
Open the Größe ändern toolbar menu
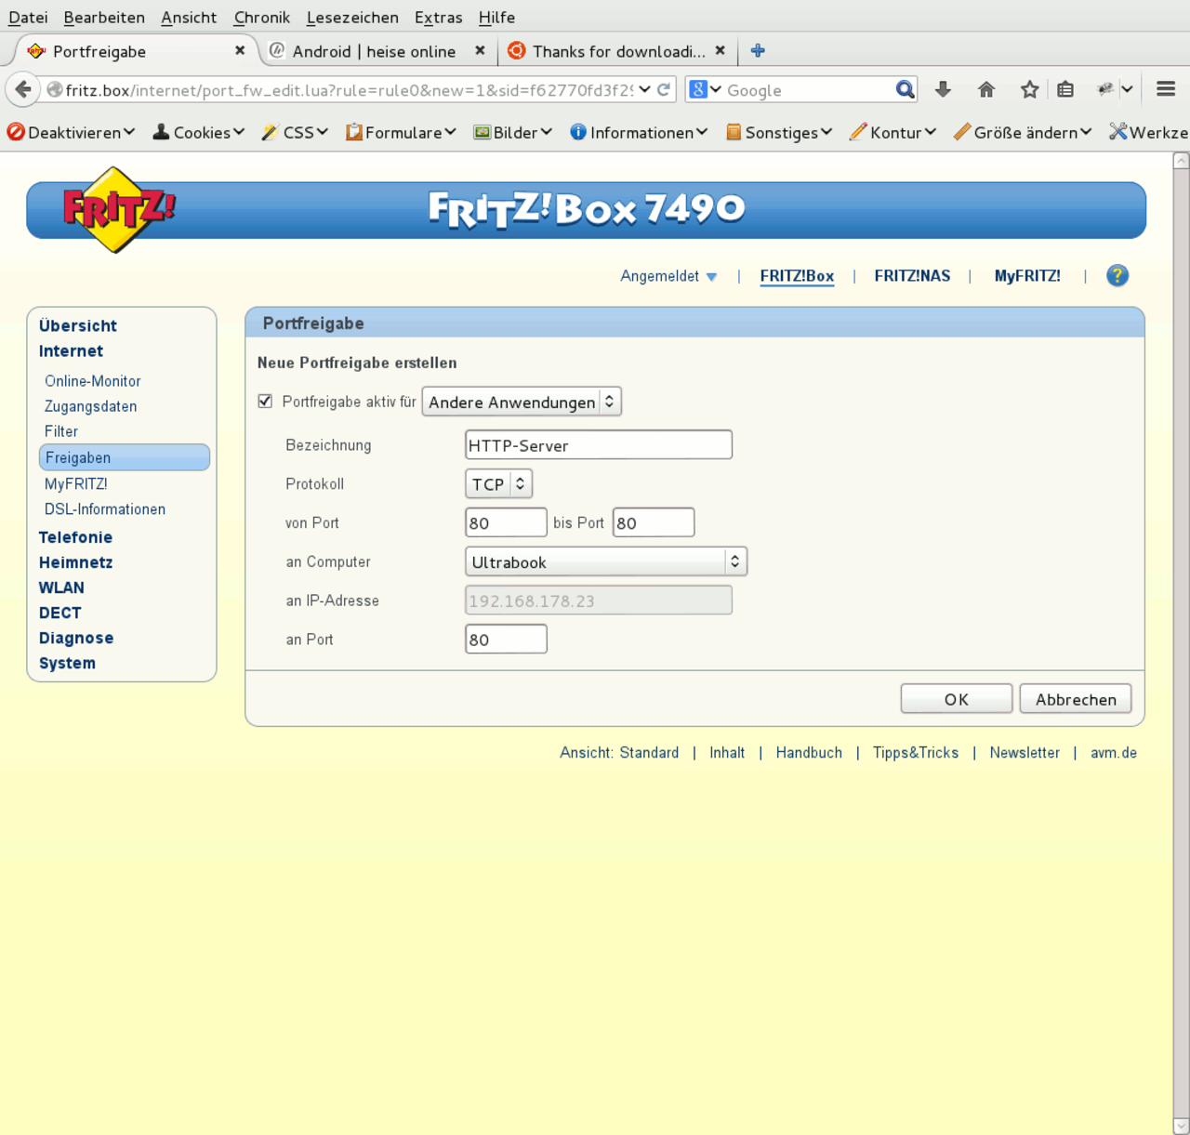pyautogui.click(x=1023, y=132)
